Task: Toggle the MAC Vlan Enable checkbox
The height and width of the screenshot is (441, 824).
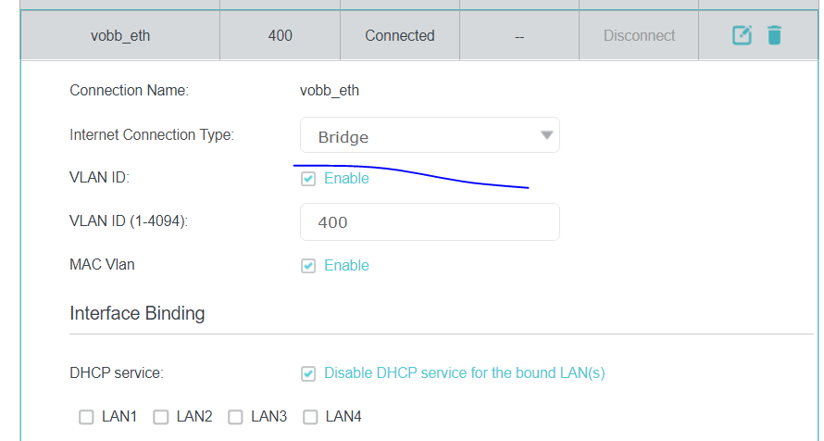Action: tap(308, 266)
